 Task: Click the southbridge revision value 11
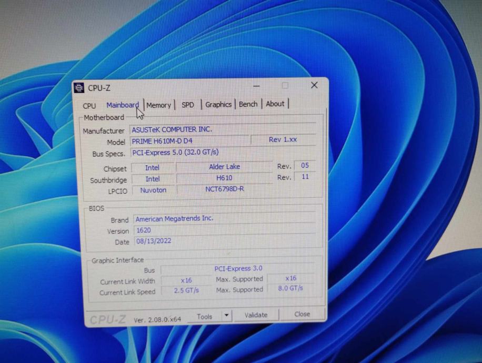click(305, 177)
